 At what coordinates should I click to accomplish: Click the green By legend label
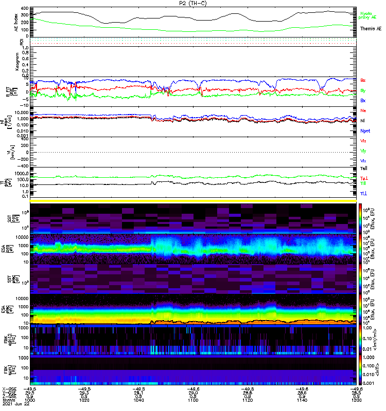[363, 90]
